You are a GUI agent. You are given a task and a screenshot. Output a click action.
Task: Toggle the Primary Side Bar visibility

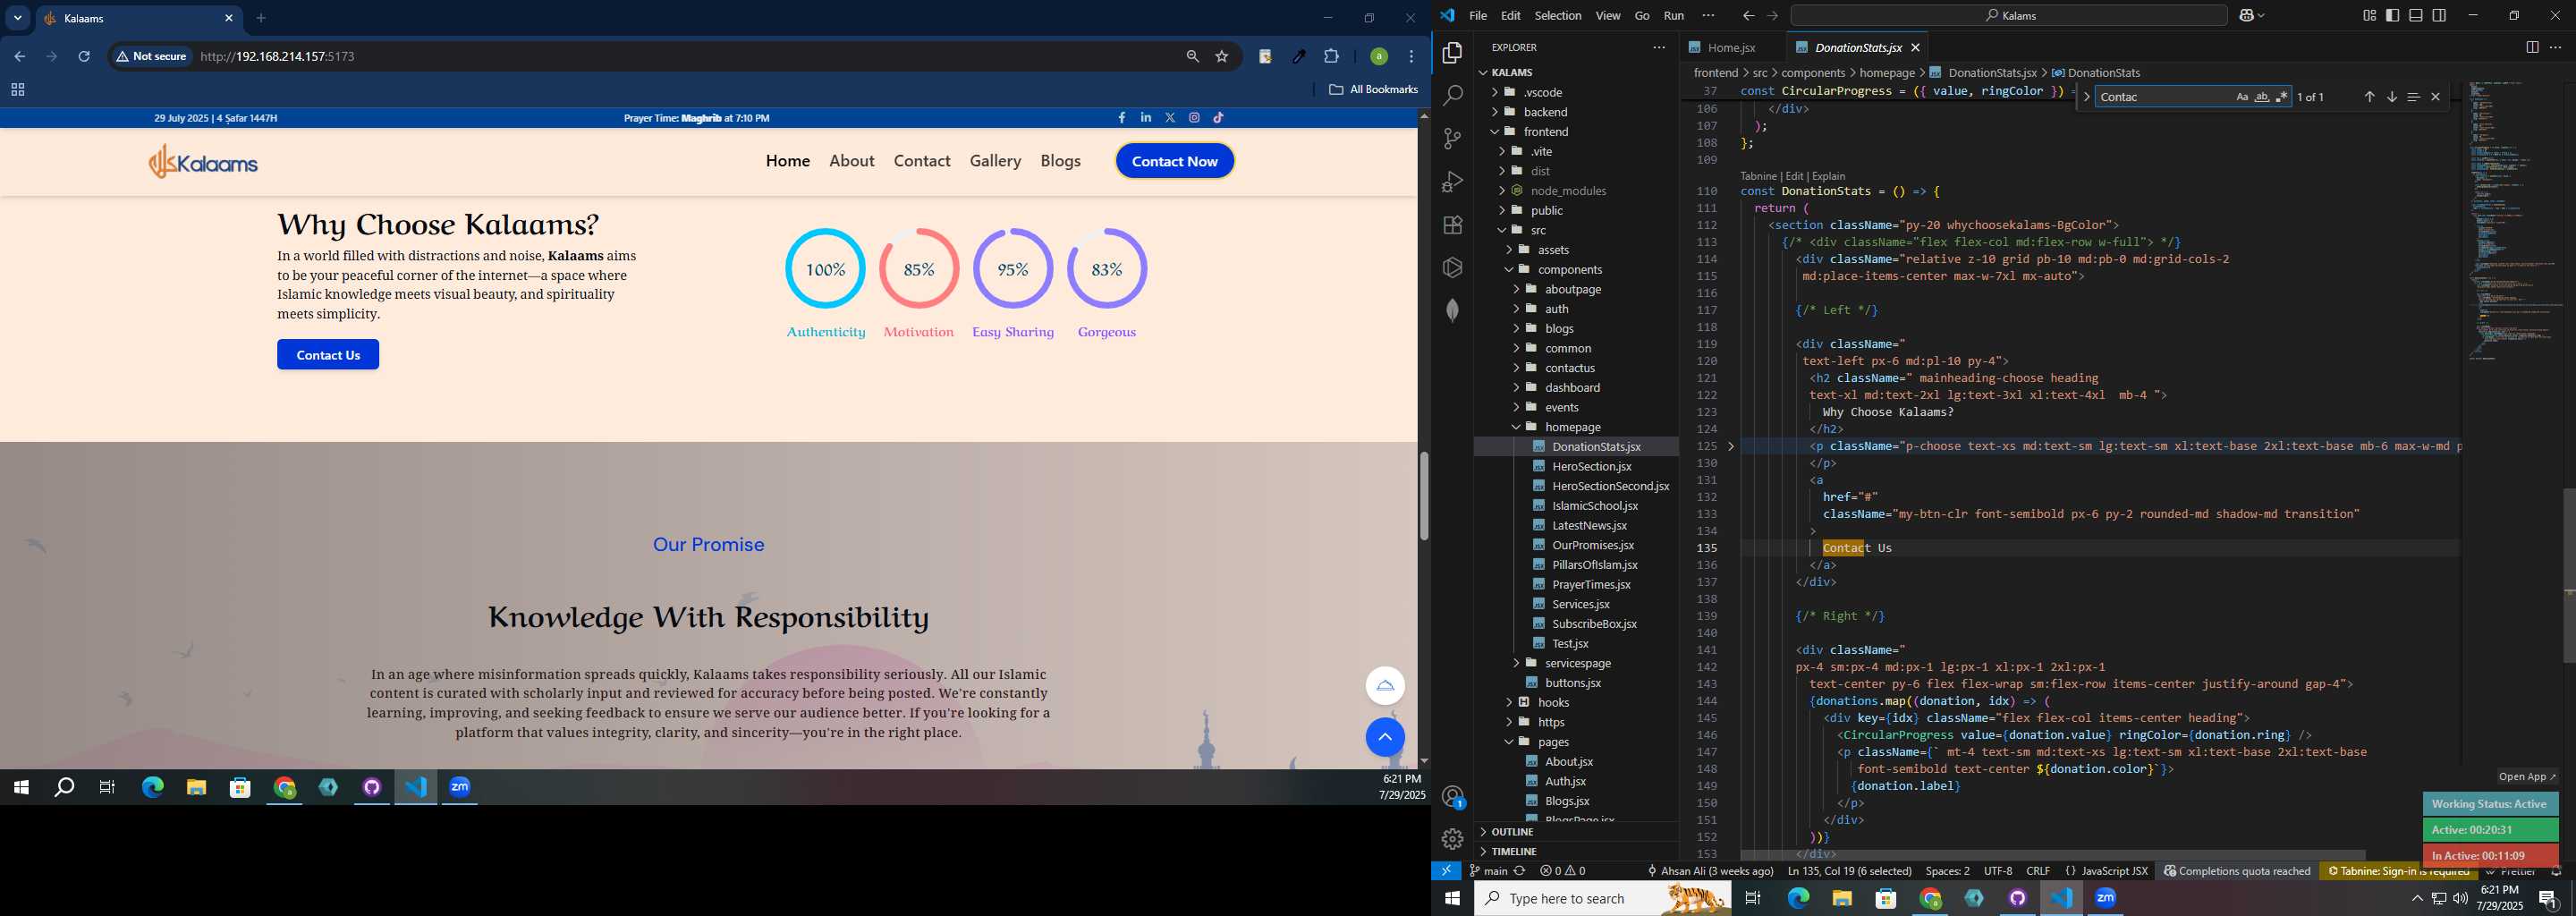(2392, 15)
